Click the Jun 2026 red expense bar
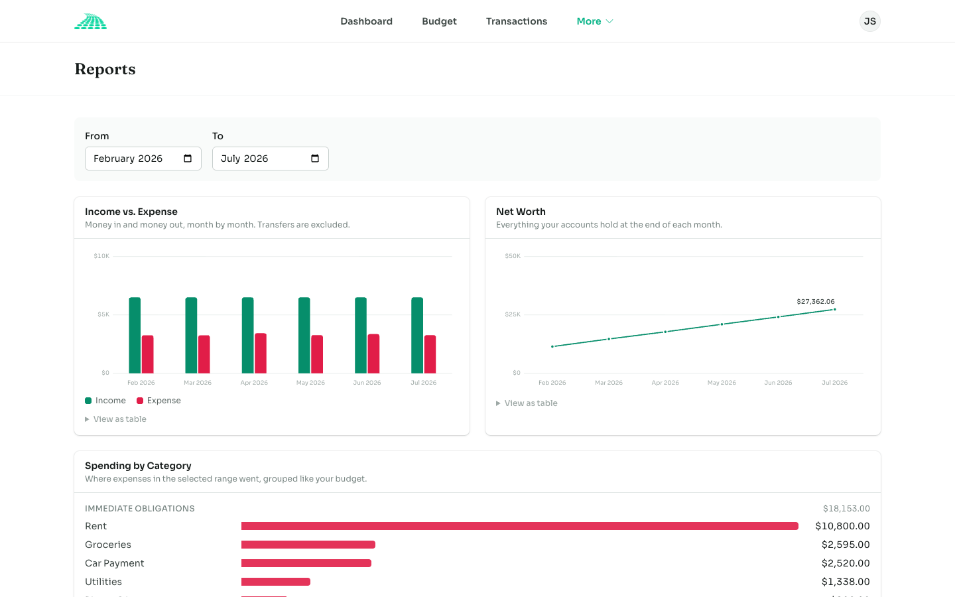This screenshot has height=597, width=955. point(374,354)
